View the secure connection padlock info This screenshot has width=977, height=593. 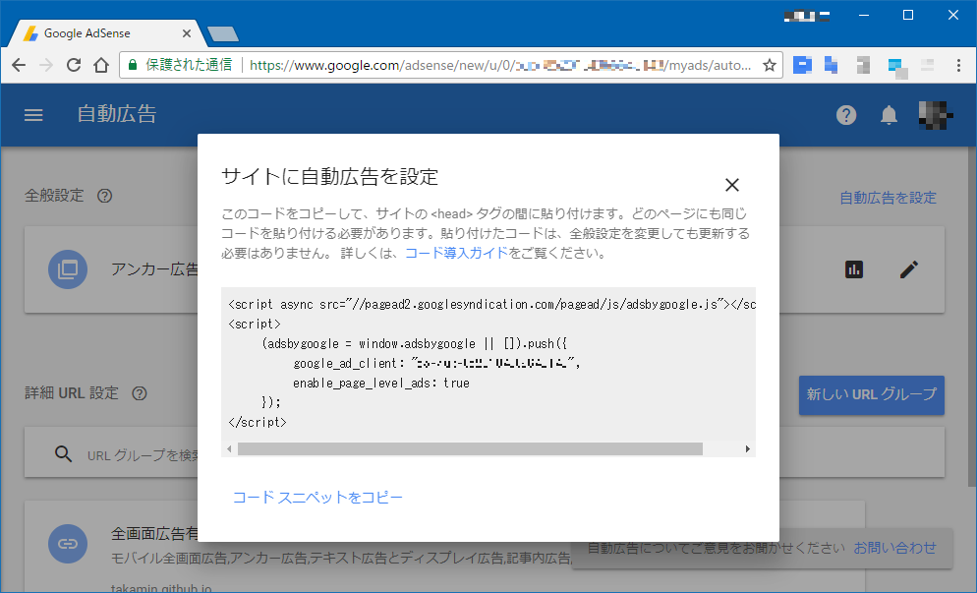(132, 65)
